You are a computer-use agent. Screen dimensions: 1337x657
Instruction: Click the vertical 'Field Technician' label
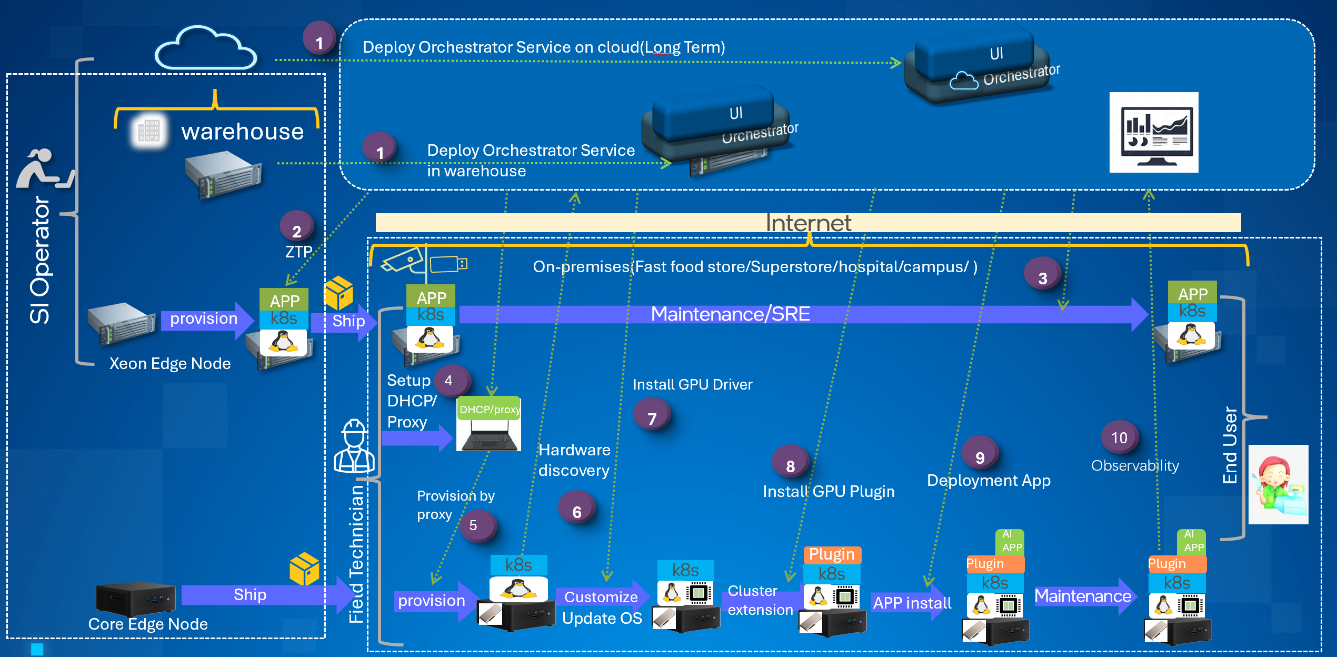pyautogui.click(x=356, y=554)
